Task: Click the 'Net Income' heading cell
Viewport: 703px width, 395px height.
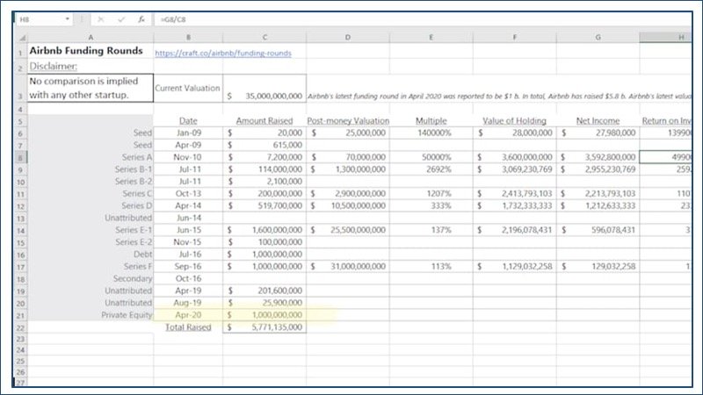Action: pyautogui.click(x=598, y=120)
